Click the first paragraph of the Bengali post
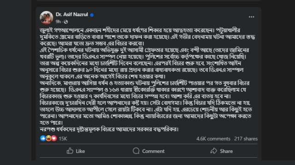This screenshot has width=295, height=165. click(147, 37)
